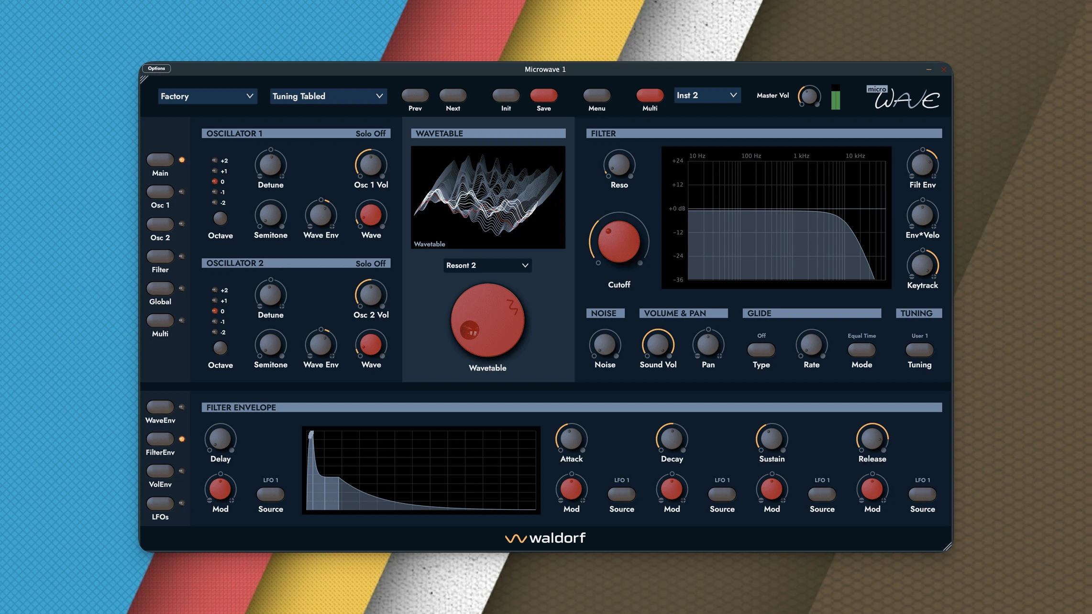This screenshot has width=1092, height=614.
Task: Click the Master Vol knob
Action: pyautogui.click(x=809, y=96)
